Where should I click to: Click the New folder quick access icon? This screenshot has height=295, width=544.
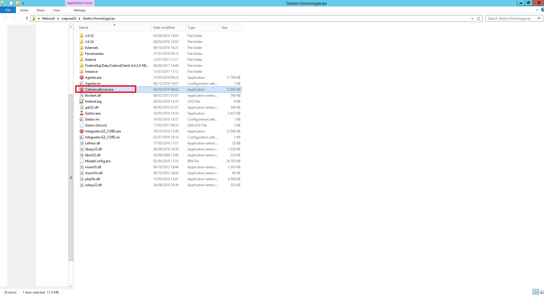pyautogui.click(x=18, y=3)
